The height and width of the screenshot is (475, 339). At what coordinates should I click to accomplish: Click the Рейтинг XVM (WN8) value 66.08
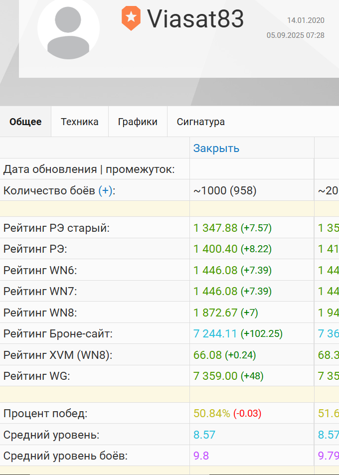pyautogui.click(x=207, y=355)
